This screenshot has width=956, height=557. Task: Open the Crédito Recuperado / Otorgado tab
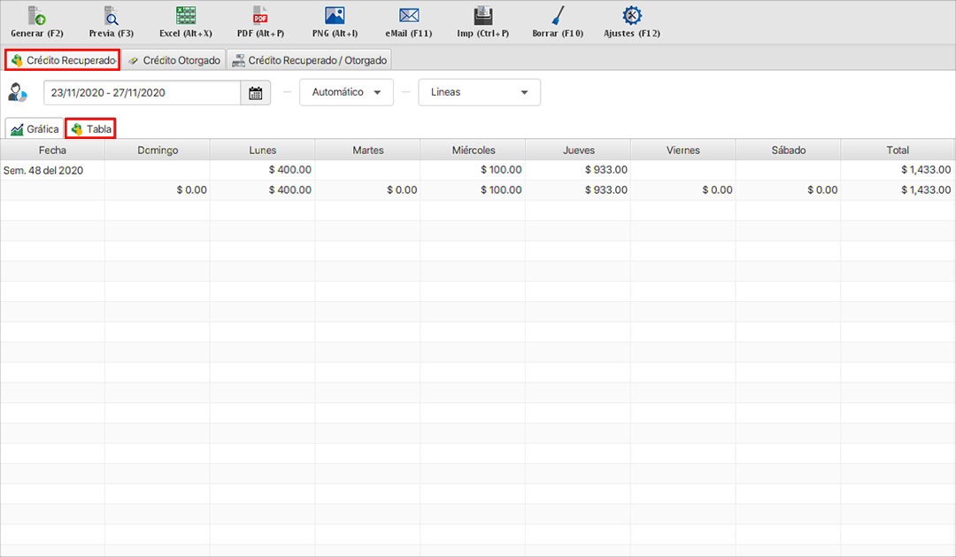[x=309, y=60]
